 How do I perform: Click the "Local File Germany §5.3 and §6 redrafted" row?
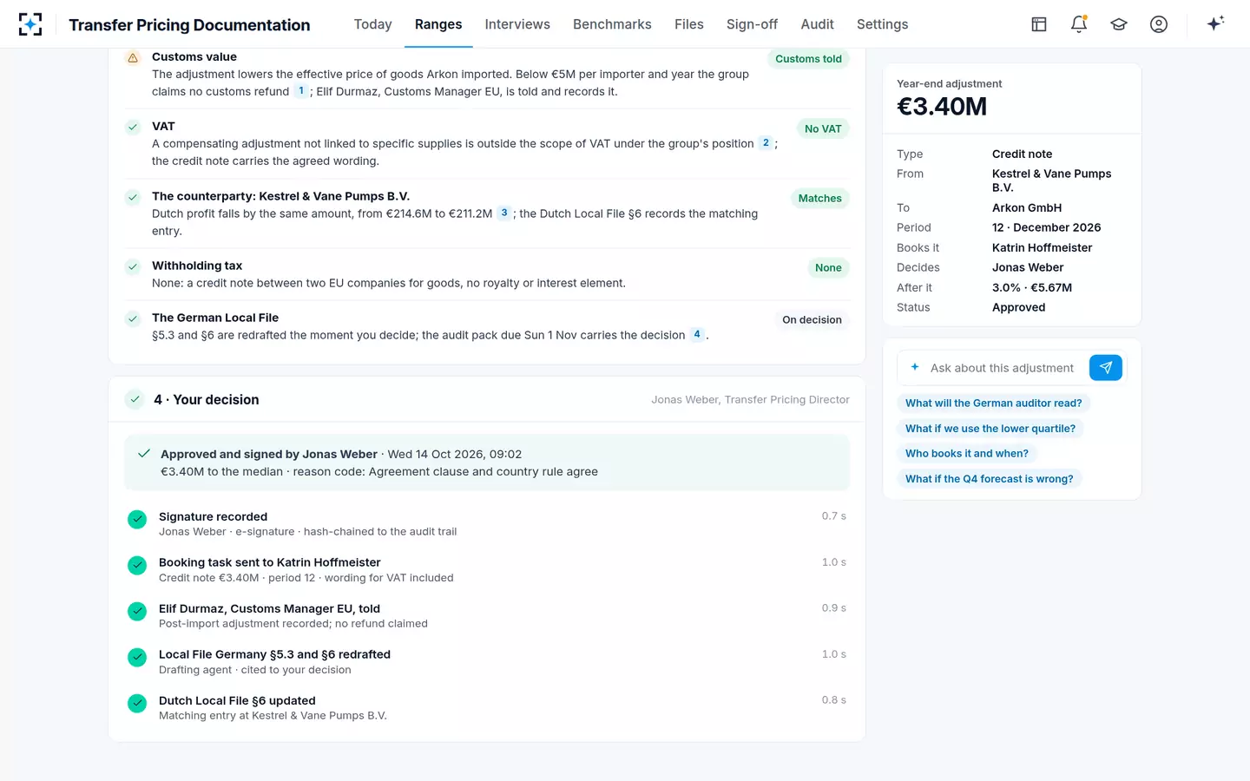(x=487, y=661)
